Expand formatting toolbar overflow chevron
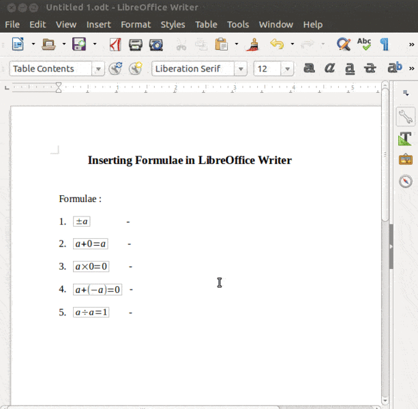The image size is (418, 409). (x=412, y=68)
